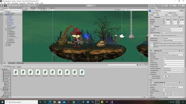Open the Tag dropdown

click(x=161, y=13)
